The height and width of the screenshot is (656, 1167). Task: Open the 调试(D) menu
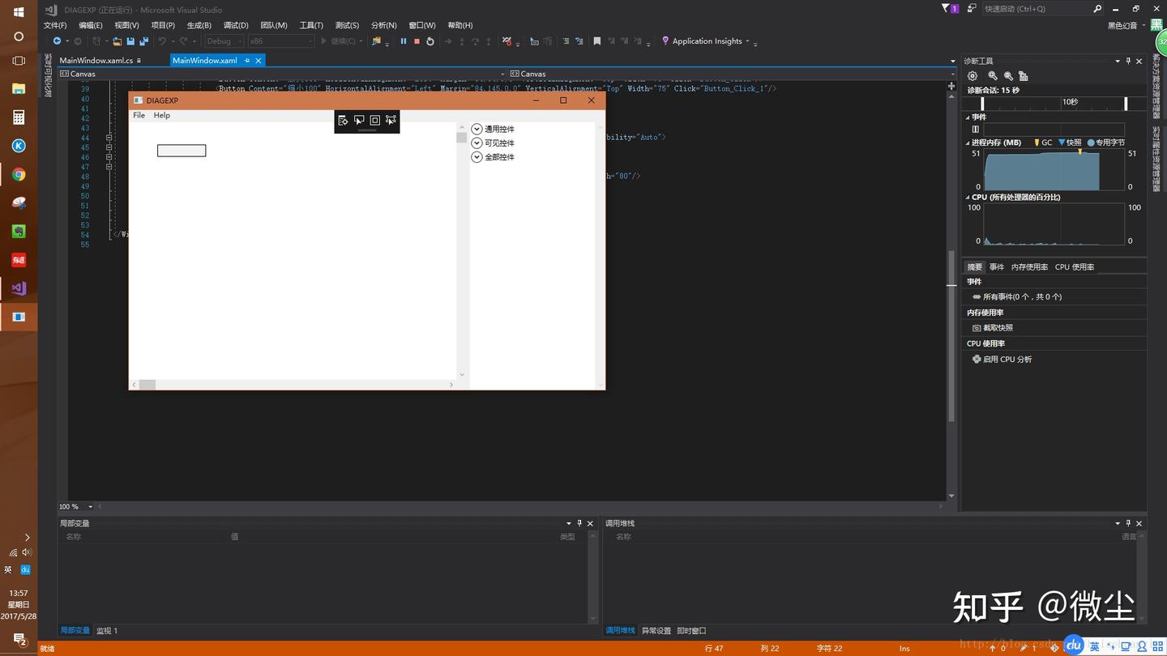[236, 25]
